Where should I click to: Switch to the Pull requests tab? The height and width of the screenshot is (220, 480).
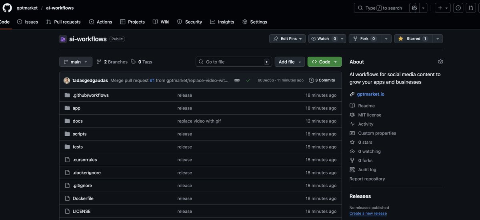63,22
